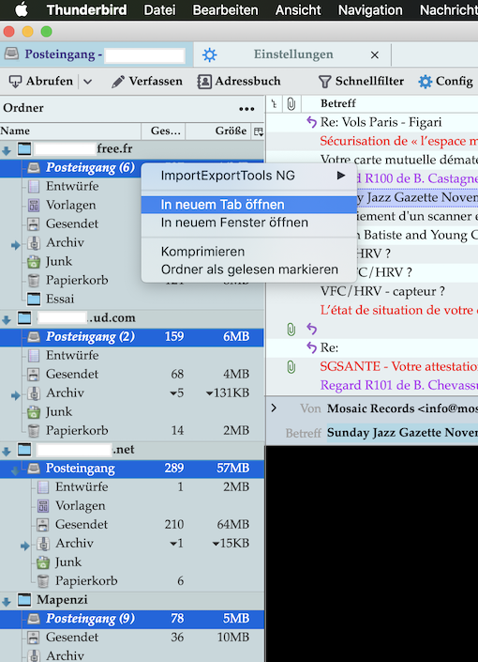Collapse the Mapenzi account
Viewport: 478px width, 662px height.
(x=7, y=601)
